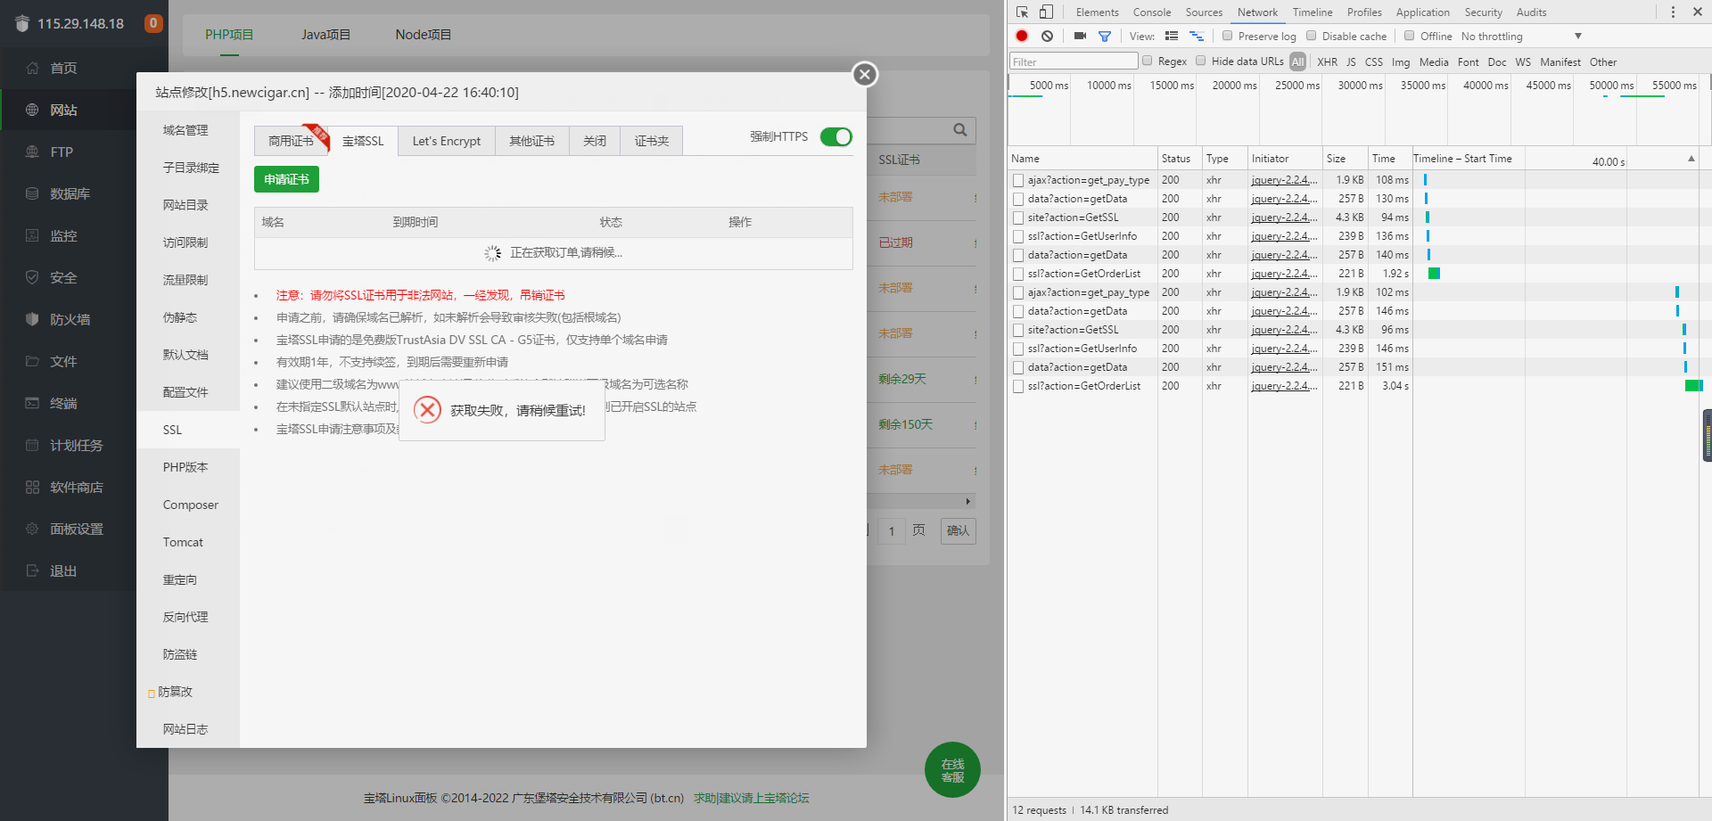Filter requests by XHR type
Screen dimensions: 1712x821
1327,62
